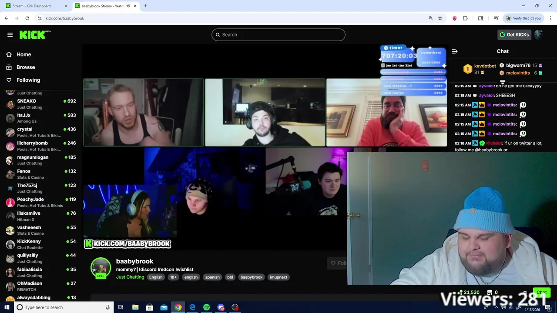Select the 18+ tag
The image size is (557, 313).
tap(173, 277)
